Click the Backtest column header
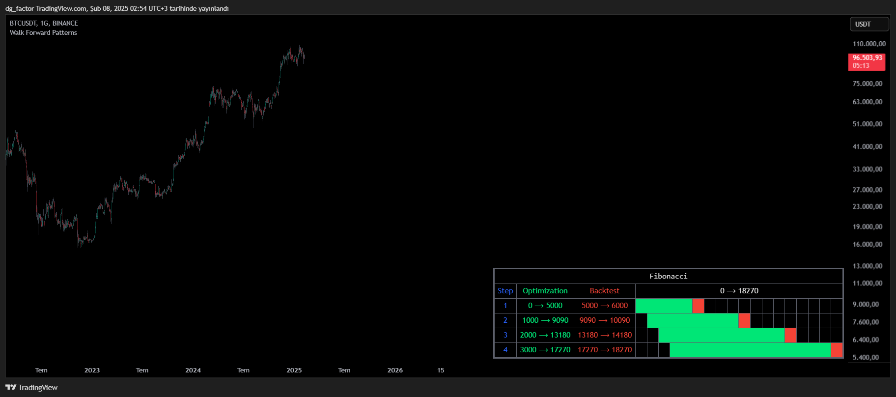Viewport: 896px width, 397px height. (605, 291)
